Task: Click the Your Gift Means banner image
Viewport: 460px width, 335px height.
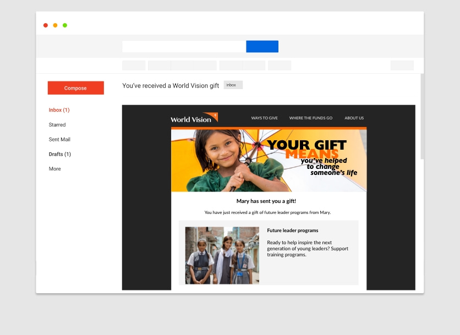Action: [269, 161]
